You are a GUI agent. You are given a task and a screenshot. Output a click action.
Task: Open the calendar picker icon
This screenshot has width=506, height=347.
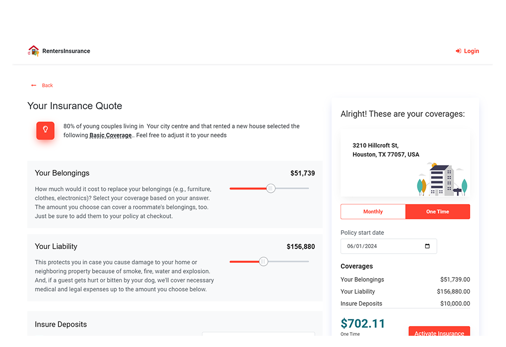[x=427, y=246]
